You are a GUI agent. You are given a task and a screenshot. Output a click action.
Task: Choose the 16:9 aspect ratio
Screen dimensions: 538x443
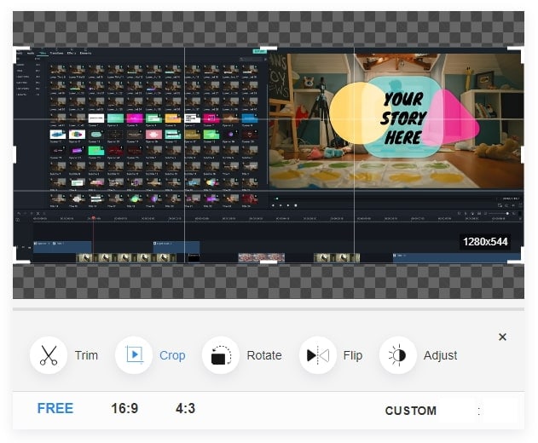coord(124,408)
